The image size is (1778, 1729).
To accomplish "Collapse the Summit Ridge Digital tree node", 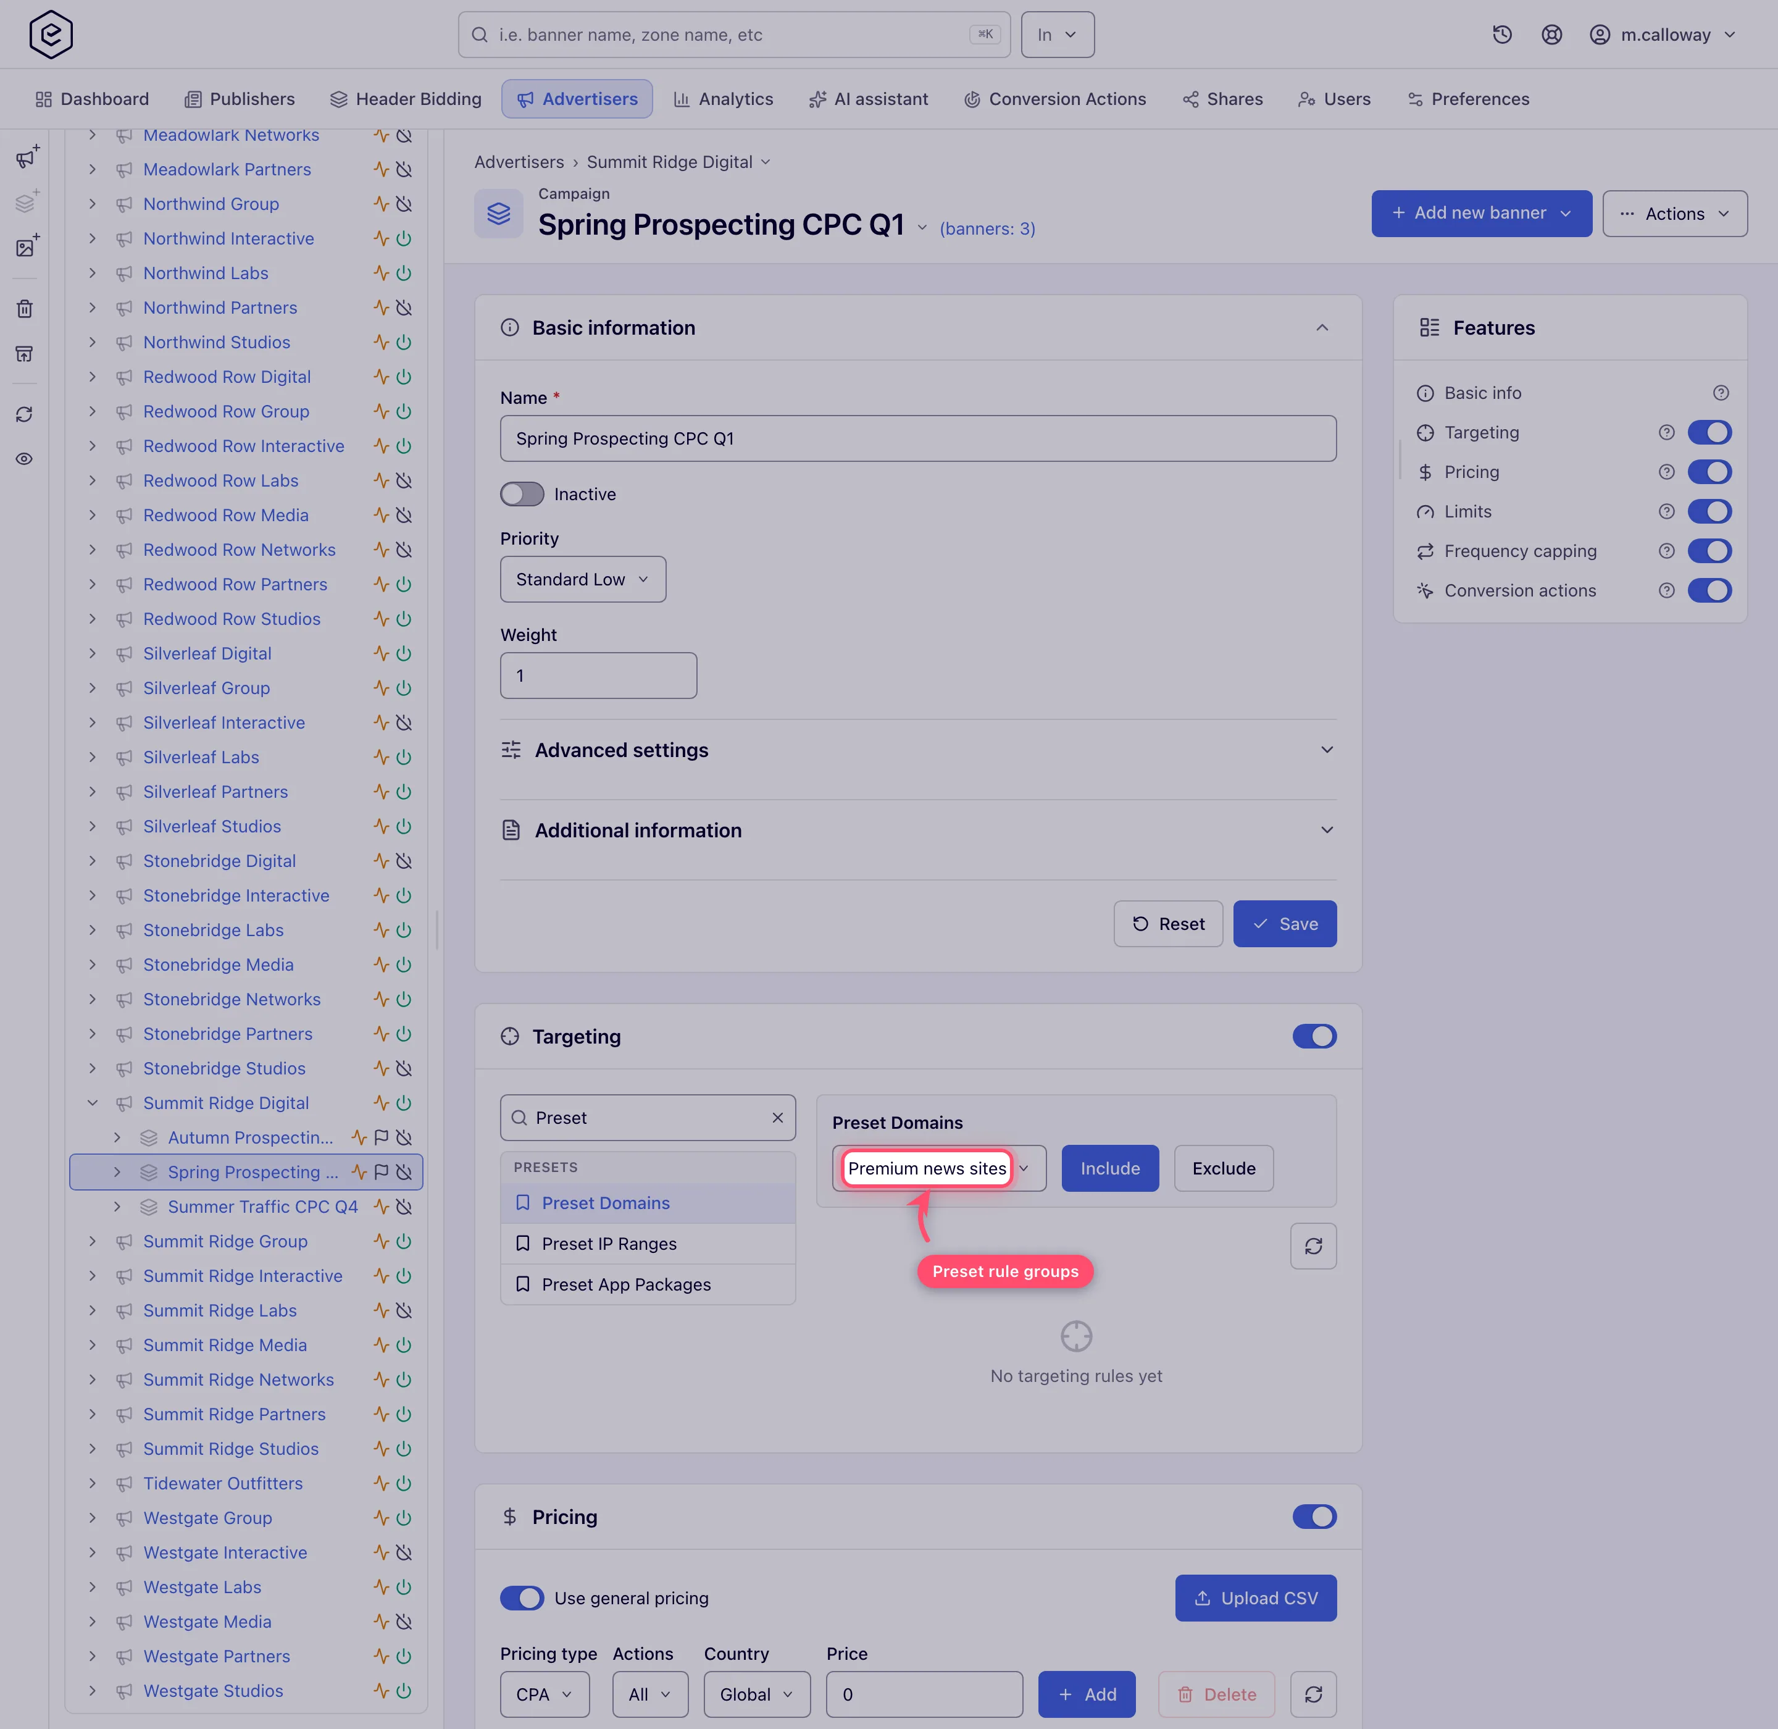I will point(93,1102).
